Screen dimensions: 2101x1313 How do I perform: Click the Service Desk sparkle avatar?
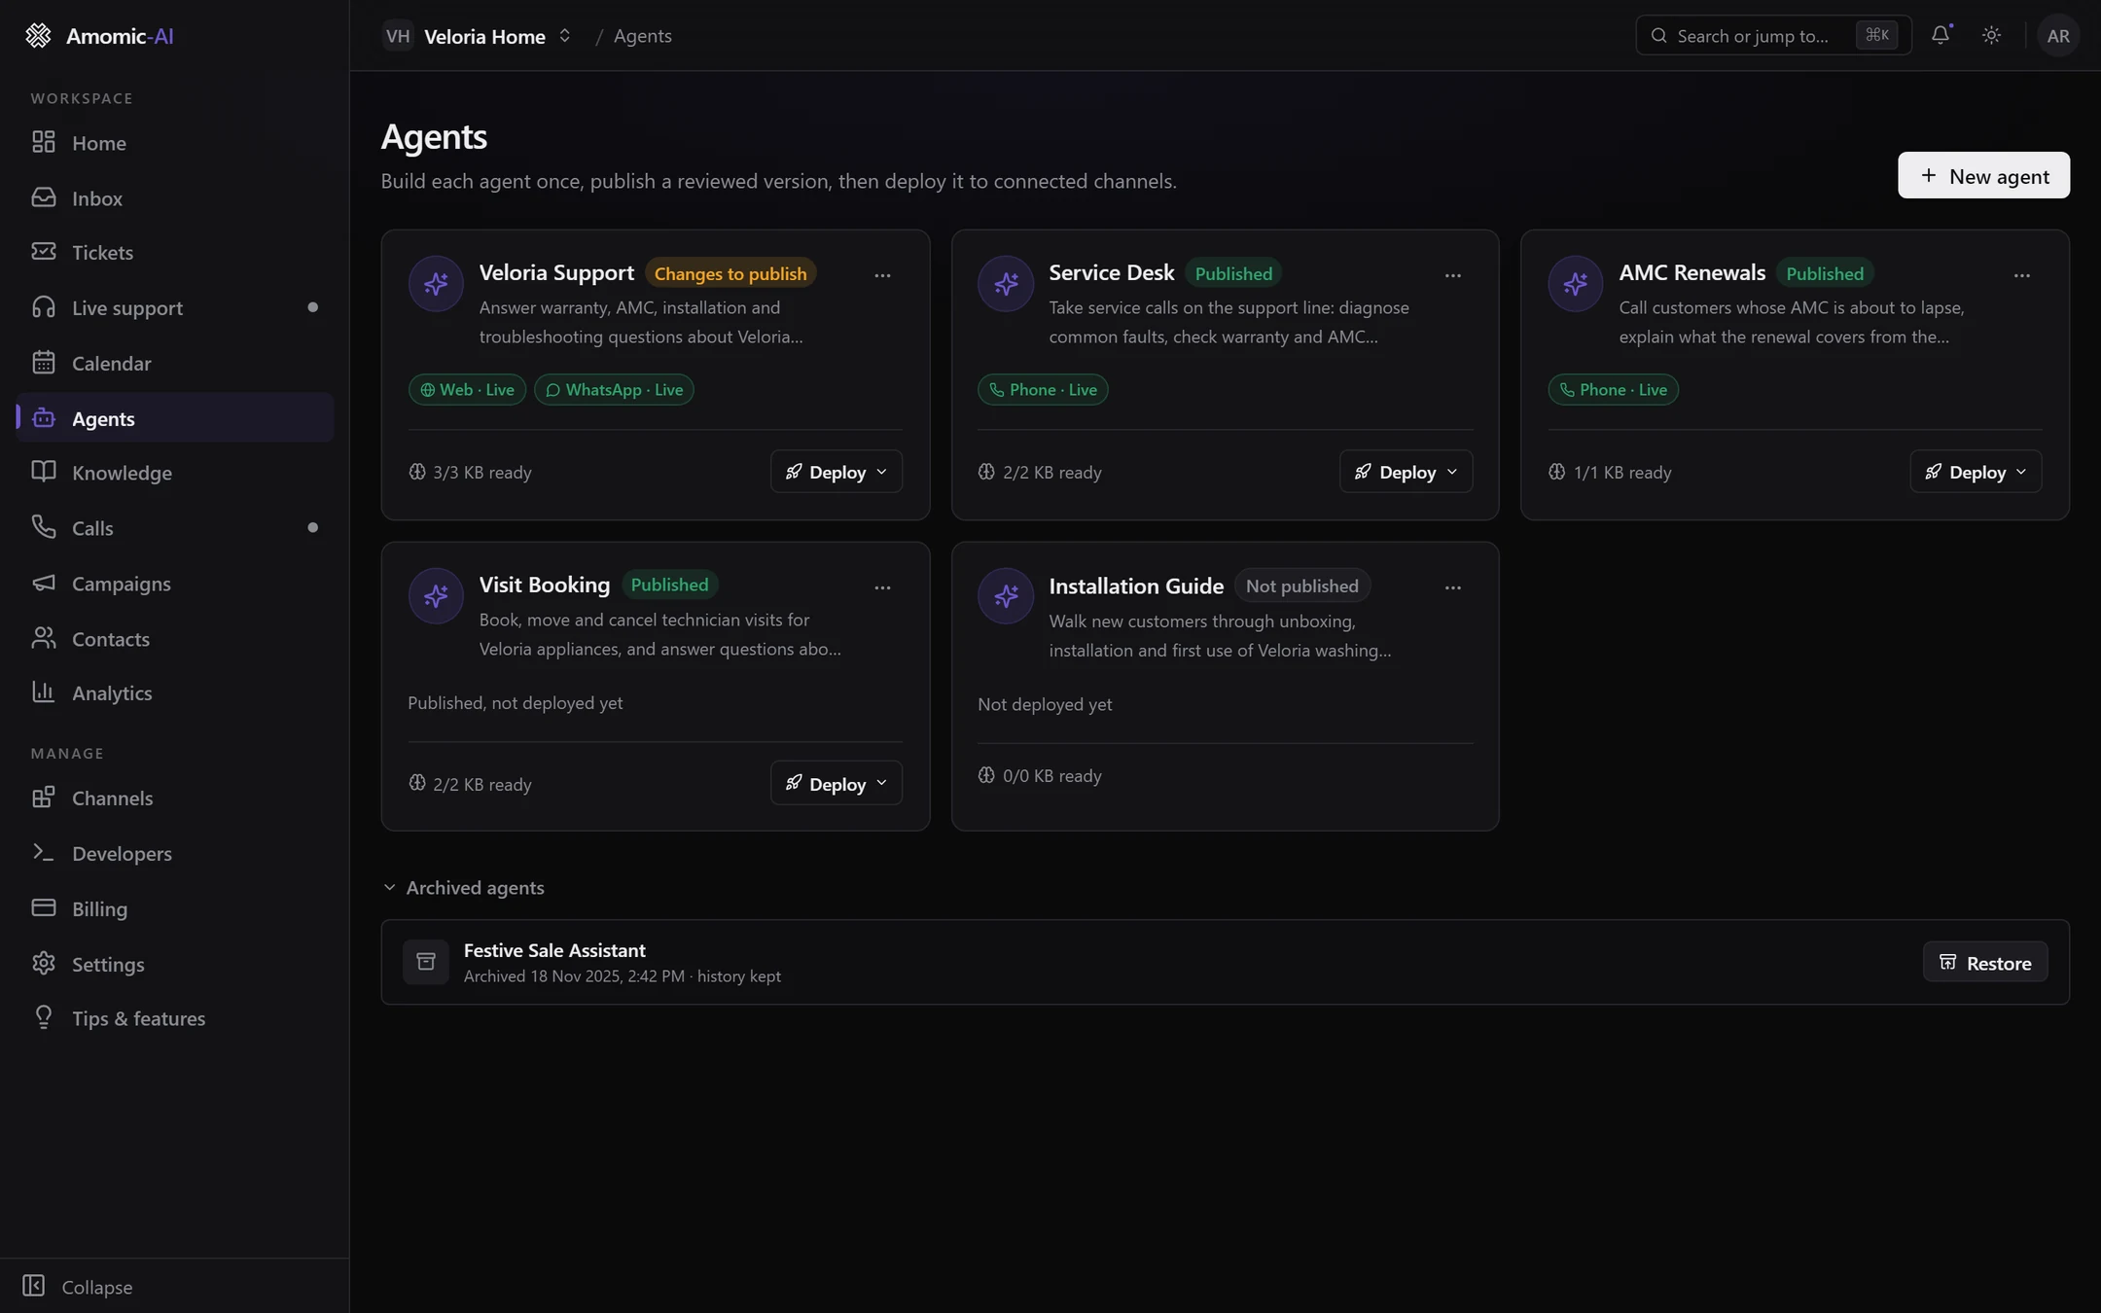click(1006, 283)
